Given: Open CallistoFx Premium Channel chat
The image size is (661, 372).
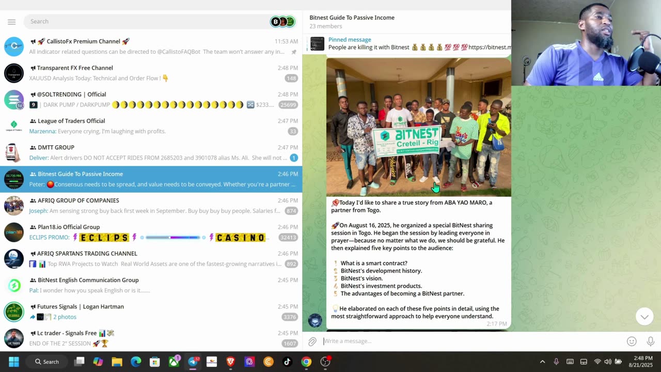Looking at the screenshot, I should coord(151,47).
